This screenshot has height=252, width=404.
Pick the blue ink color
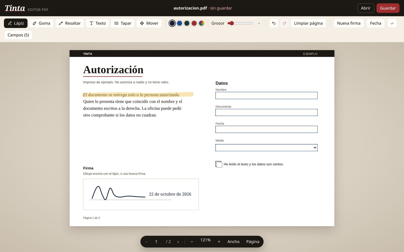coord(180,23)
